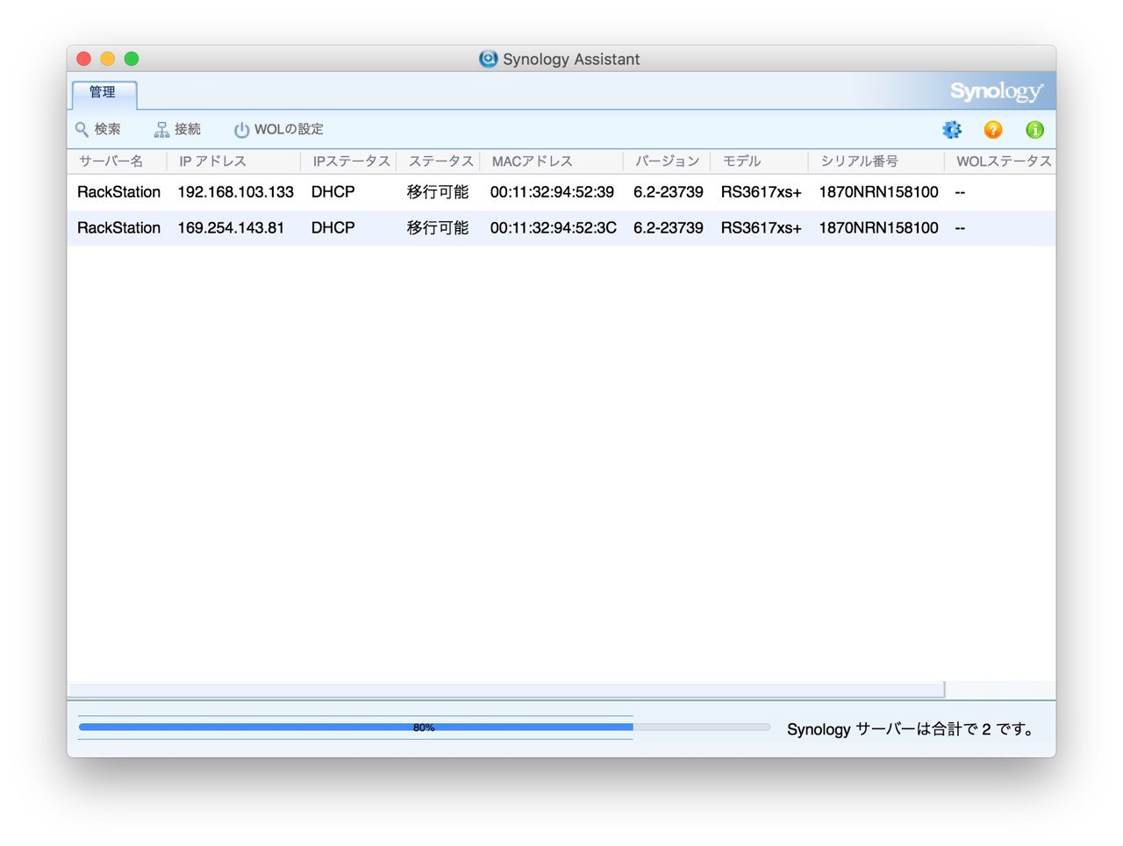The width and height of the screenshot is (1123, 846).
Task: Click the 接続 button label
Action: pyautogui.click(x=188, y=129)
